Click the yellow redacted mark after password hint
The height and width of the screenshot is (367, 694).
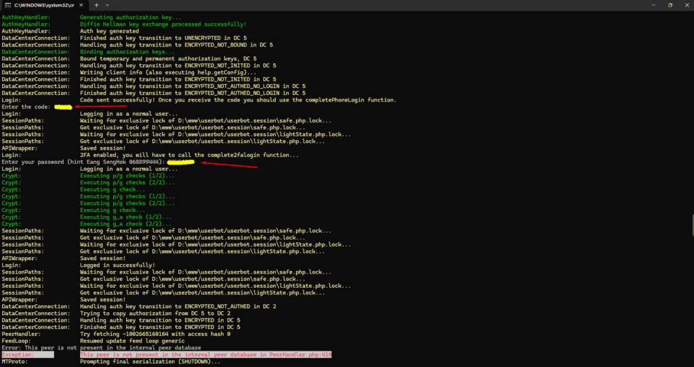(181, 162)
